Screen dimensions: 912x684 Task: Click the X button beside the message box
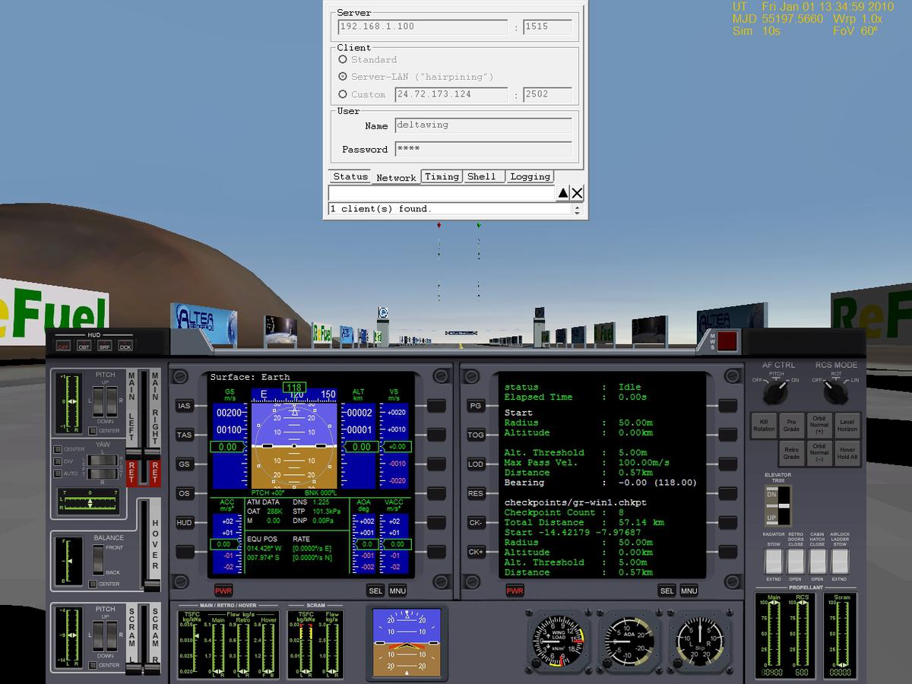click(x=577, y=193)
